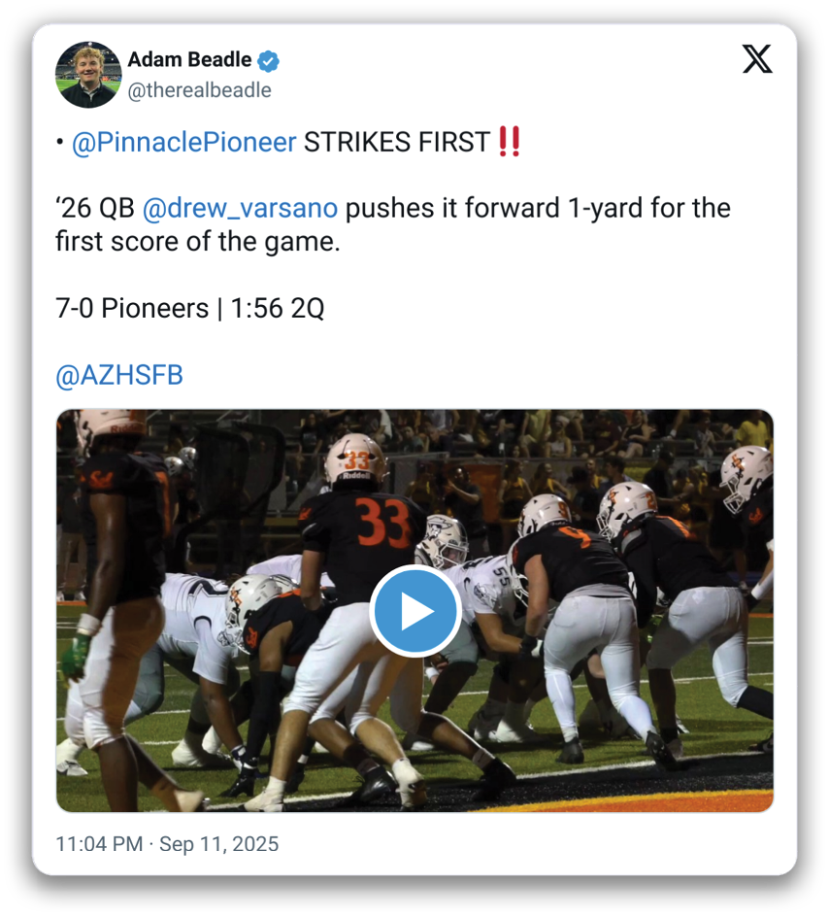The width and height of the screenshot is (829, 916).
Task: Click the Adam Beadle display name
Action: click(x=189, y=59)
